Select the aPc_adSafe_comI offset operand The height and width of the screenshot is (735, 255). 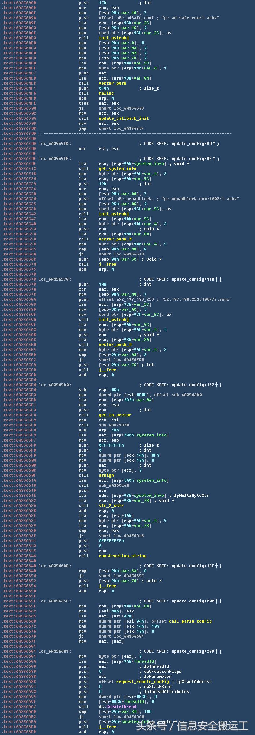pyautogui.click(x=135, y=18)
